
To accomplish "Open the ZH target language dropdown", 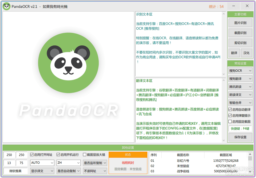I will point(69,163).
